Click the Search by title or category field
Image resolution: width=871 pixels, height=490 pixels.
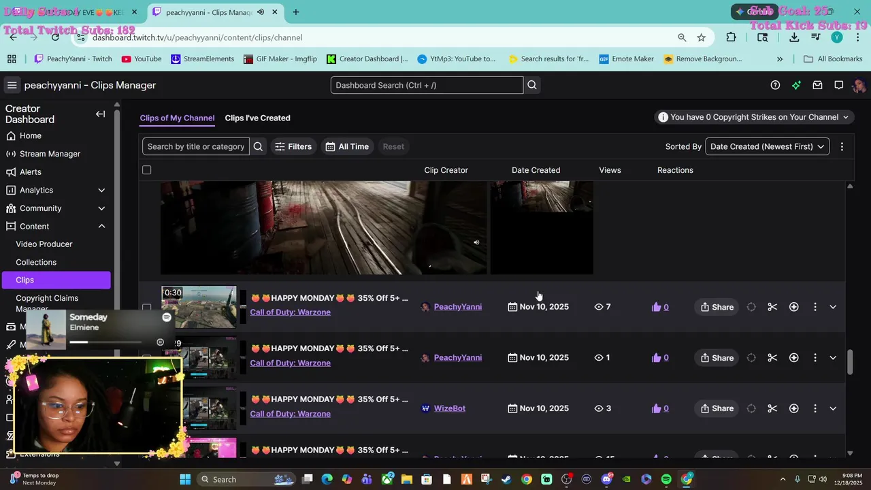coord(196,146)
